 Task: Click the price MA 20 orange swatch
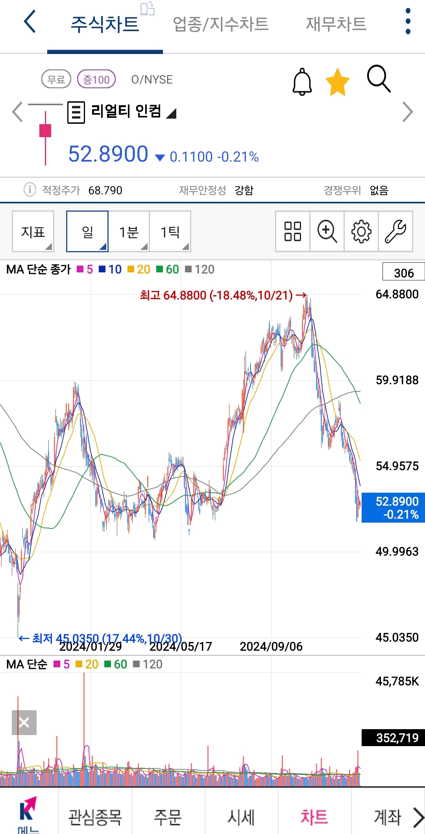pos(131,269)
